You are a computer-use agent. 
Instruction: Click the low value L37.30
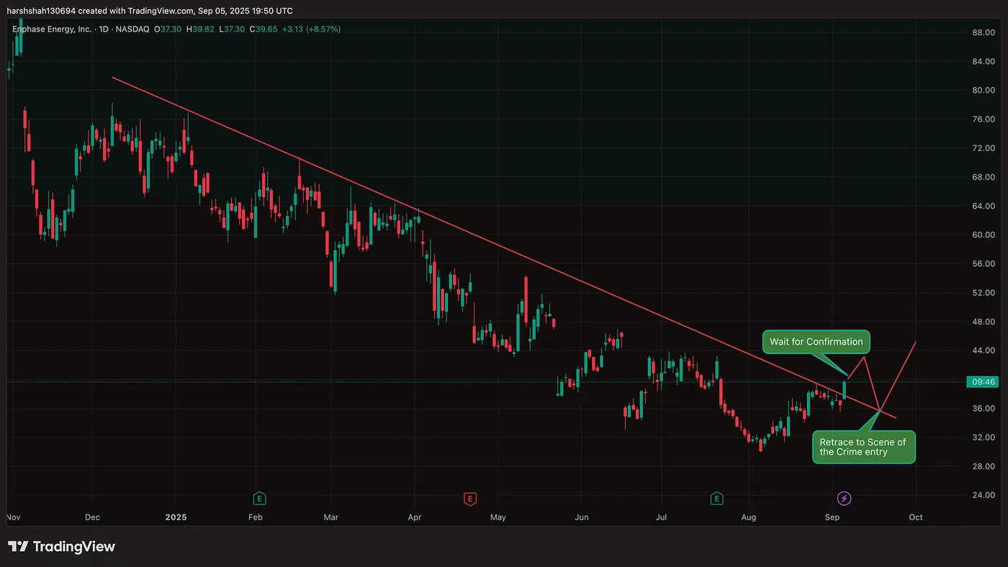[x=233, y=30]
